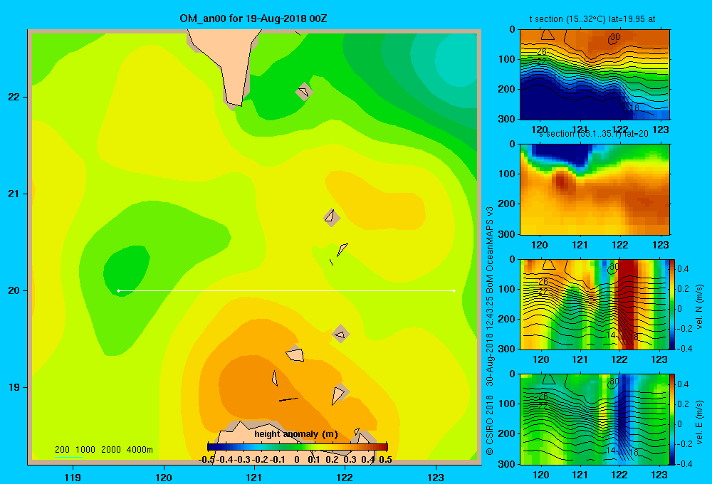Click the eastern endpoint of the white transect line

(454, 290)
